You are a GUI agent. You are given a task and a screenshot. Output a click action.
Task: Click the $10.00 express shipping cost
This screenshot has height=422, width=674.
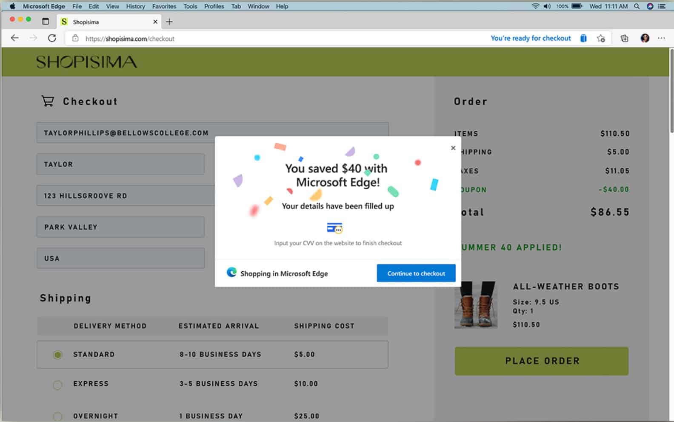(306, 384)
